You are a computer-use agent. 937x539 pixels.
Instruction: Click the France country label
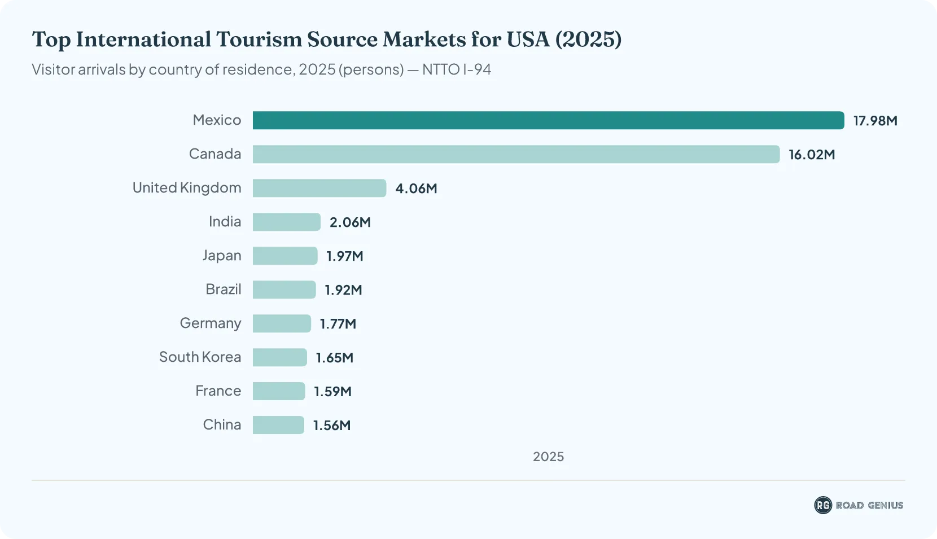[x=218, y=391]
